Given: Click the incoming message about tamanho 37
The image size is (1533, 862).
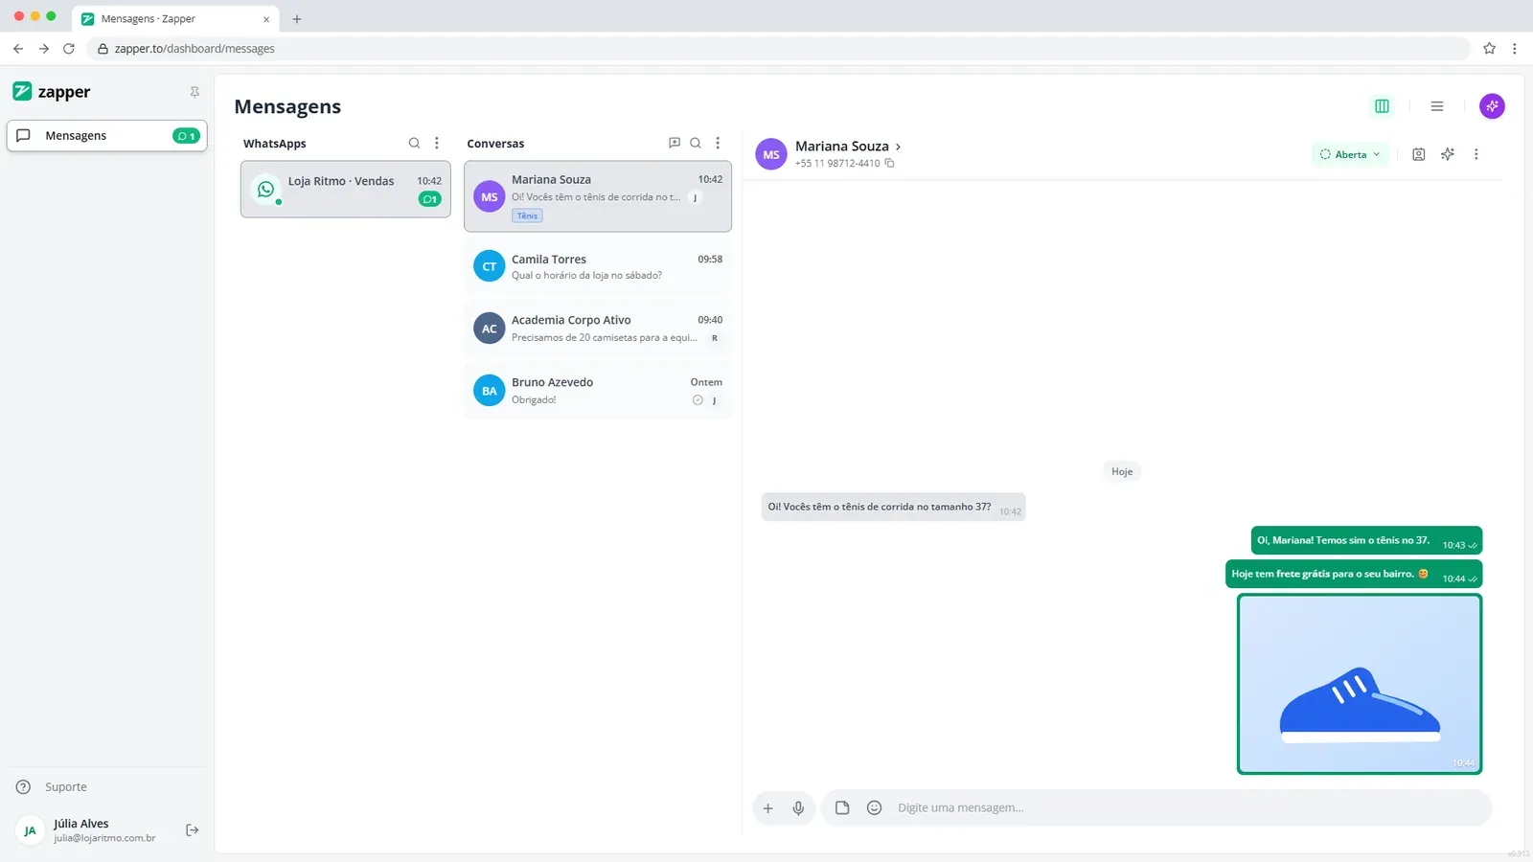Looking at the screenshot, I should pos(893,508).
